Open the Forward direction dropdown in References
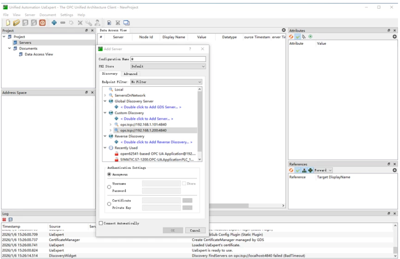This screenshot has height=259, width=400. pos(323,170)
